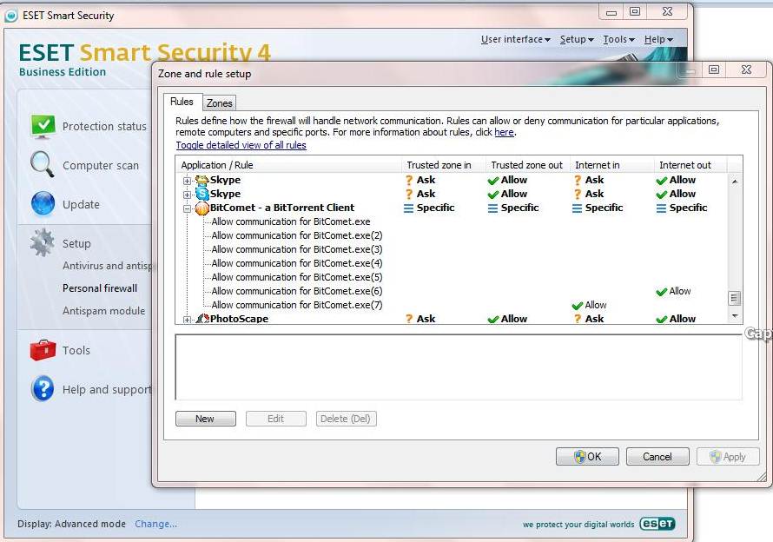The height and width of the screenshot is (542, 773).
Task: Select the Rules tab
Action: (182, 102)
